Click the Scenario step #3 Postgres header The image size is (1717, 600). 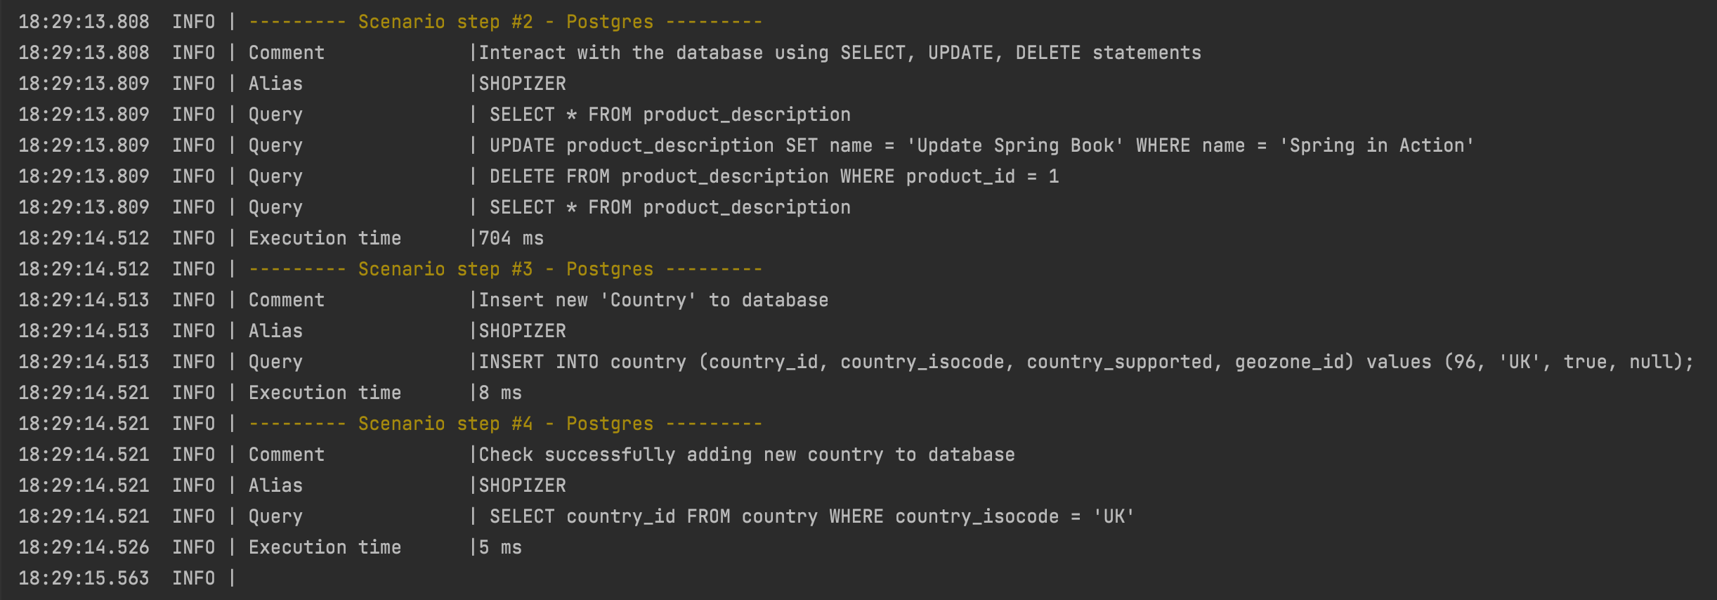click(505, 269)
